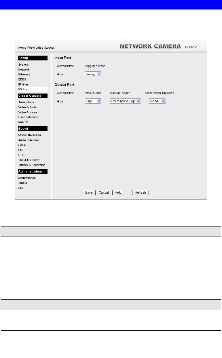This screenshot has width=222, height=358.
Task: Open the User Database page
Action: click(x=28, y=117)
